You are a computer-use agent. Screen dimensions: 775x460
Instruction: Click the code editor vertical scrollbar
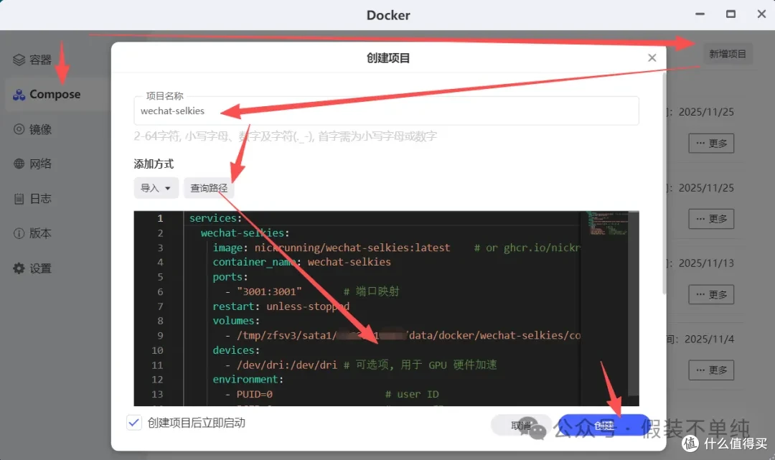(633, 304)
